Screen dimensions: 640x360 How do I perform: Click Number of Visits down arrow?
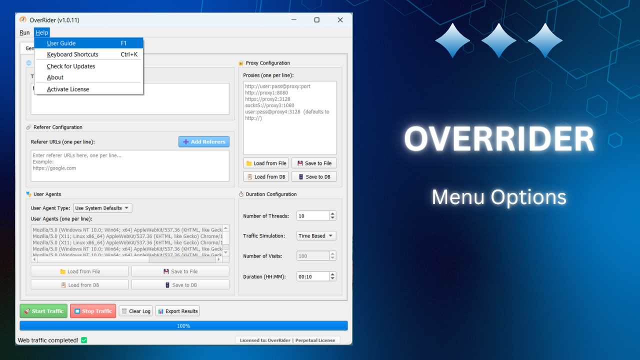(x=333, y=258)
